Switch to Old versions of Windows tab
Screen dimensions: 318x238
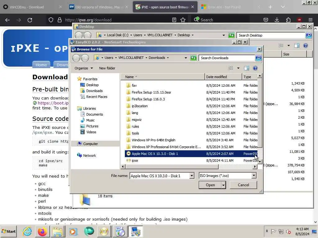click(98, 7)
